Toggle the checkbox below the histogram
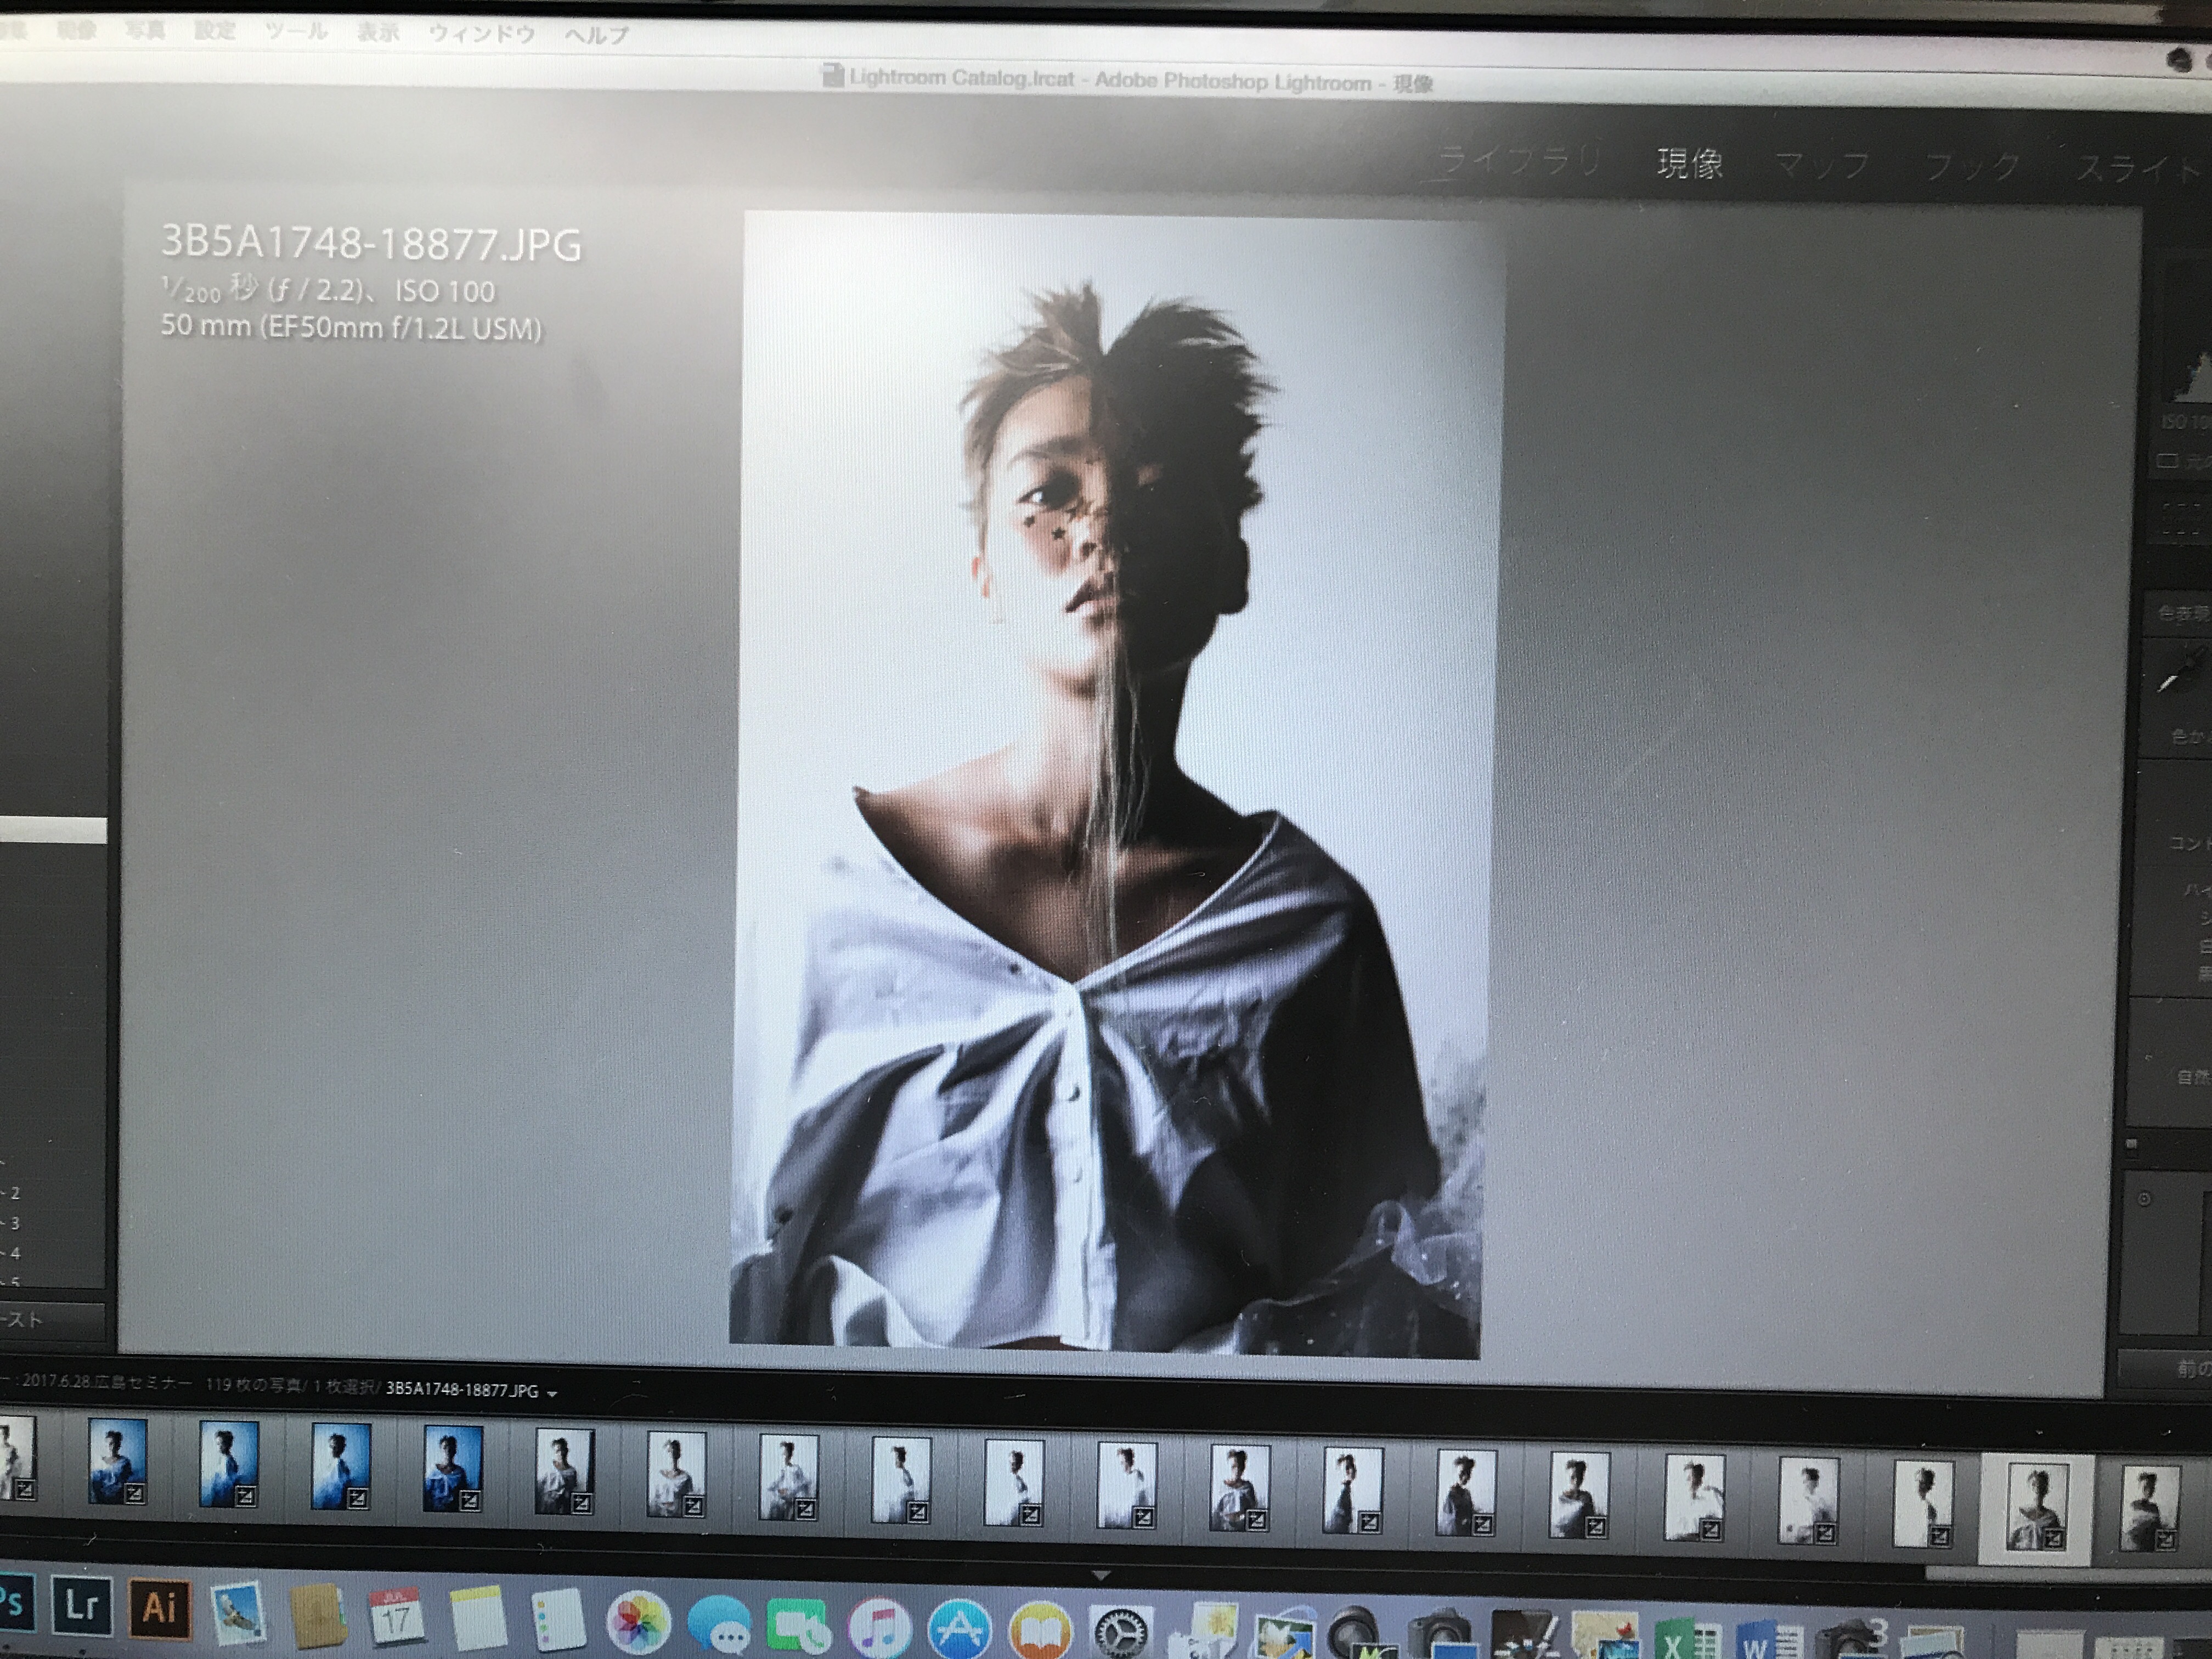Viewport: 2212px width, 1659px height. click(x=2168, y=461)
